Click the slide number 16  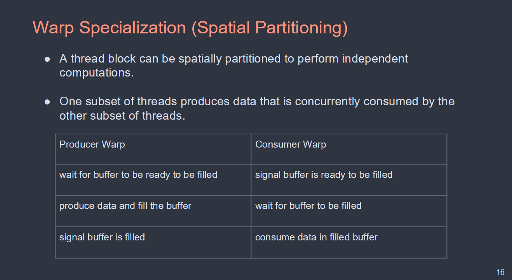point(500,272)
